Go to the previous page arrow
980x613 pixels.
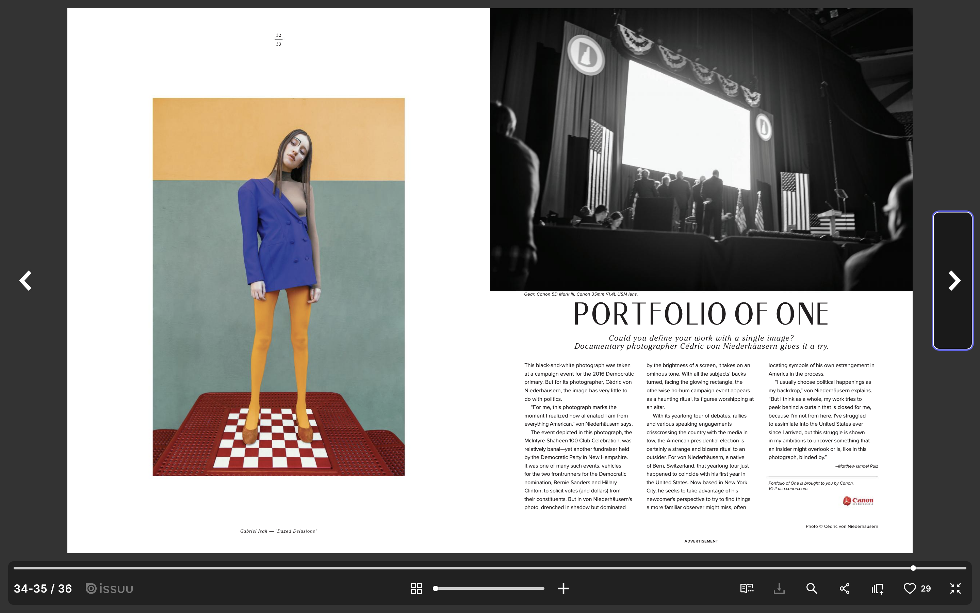pyautogui.click(x=26, y=281)
